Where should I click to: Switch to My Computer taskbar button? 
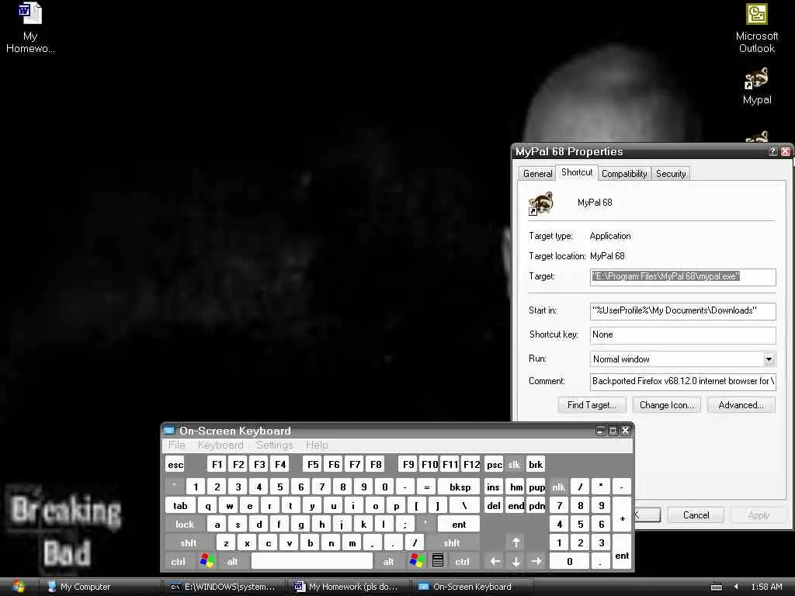tap(99, 587)
